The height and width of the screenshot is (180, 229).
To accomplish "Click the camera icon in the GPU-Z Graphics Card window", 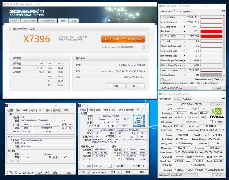I will point(223,98).
